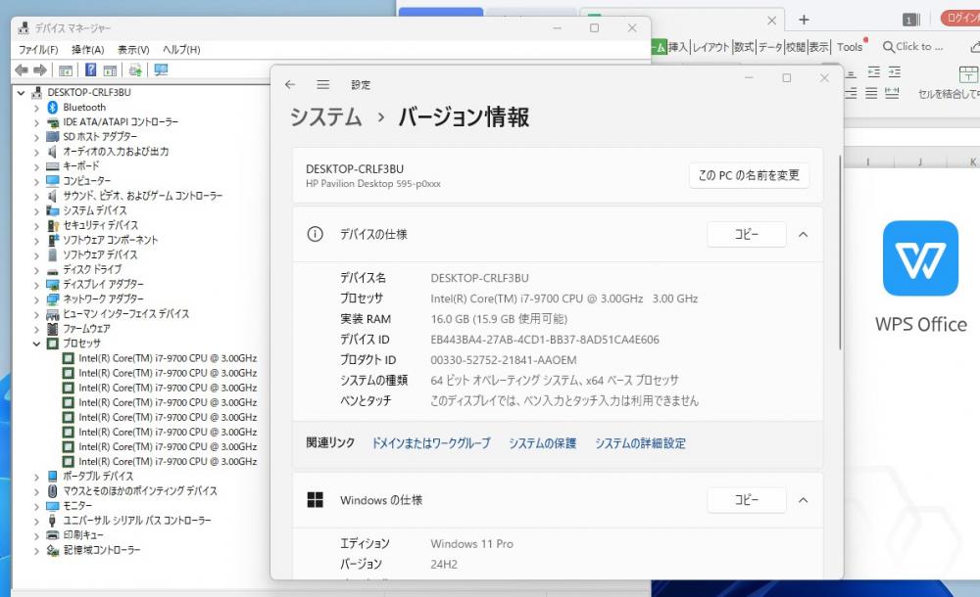Click the Windows 11 Pro edition text
Screen dimensions: 980x597
(472, 544)
